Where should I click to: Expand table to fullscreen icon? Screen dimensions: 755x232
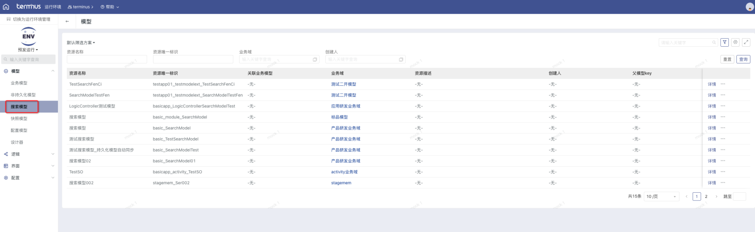point(746,43)
